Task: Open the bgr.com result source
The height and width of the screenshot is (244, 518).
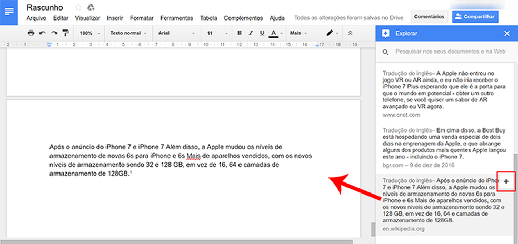Action: (419, 165)
